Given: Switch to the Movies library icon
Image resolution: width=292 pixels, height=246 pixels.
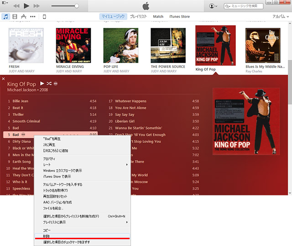Looking at the screenshot, I should [x=15, y=16].
